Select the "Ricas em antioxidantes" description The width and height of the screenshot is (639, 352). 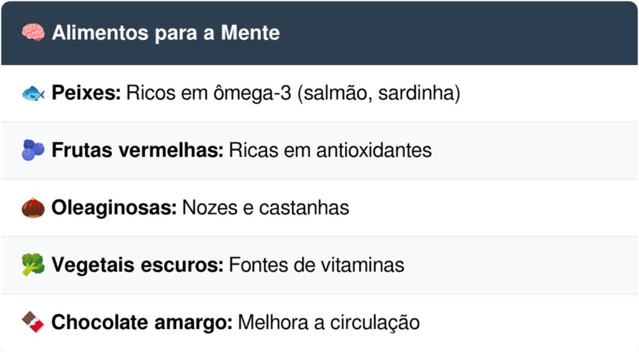click(330, 150)
